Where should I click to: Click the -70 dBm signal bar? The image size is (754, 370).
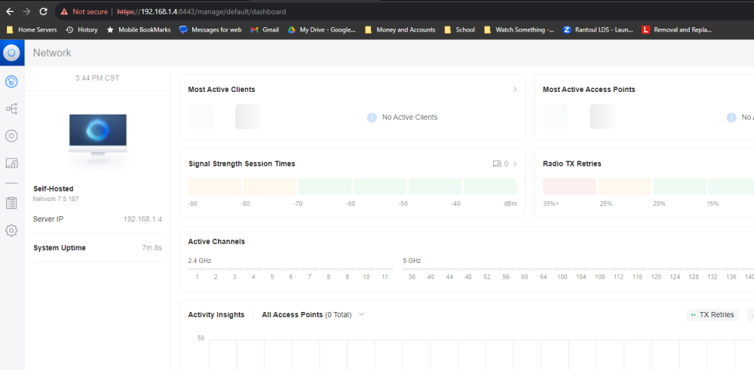(325, 186)
